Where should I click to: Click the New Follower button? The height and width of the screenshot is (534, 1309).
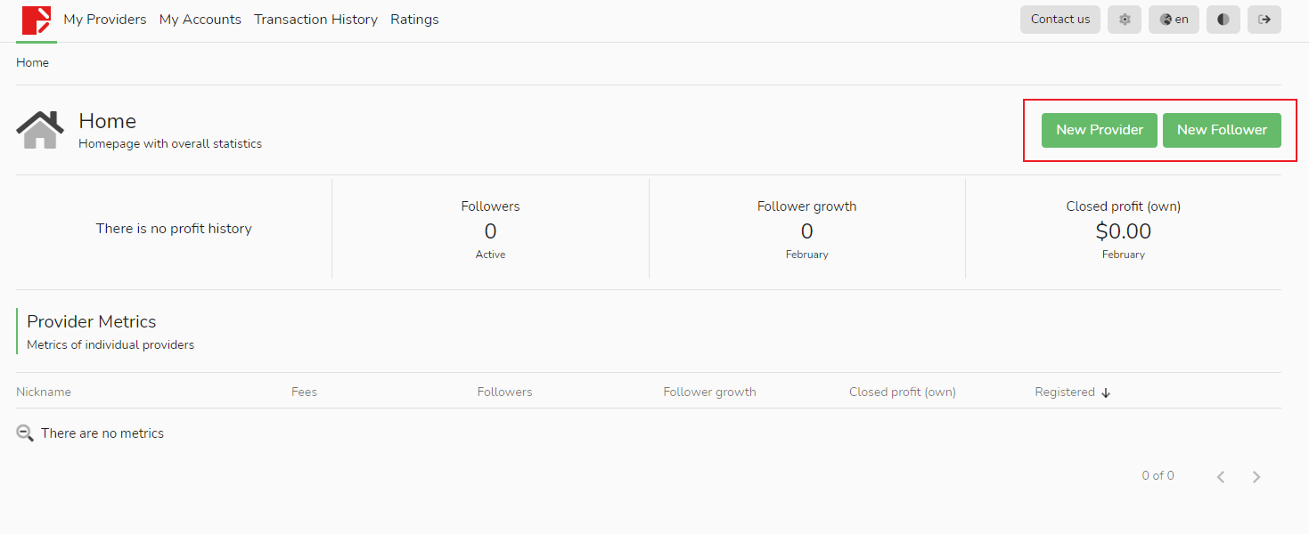tap(1222, 130)
